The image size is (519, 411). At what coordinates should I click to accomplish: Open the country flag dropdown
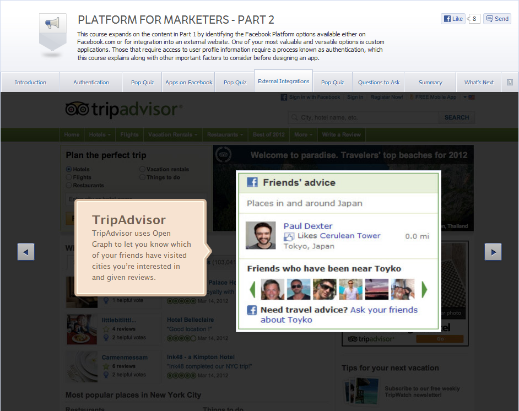469,97
